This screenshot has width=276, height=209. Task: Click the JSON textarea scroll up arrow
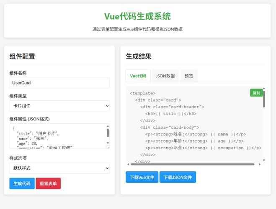coord(108,126)
